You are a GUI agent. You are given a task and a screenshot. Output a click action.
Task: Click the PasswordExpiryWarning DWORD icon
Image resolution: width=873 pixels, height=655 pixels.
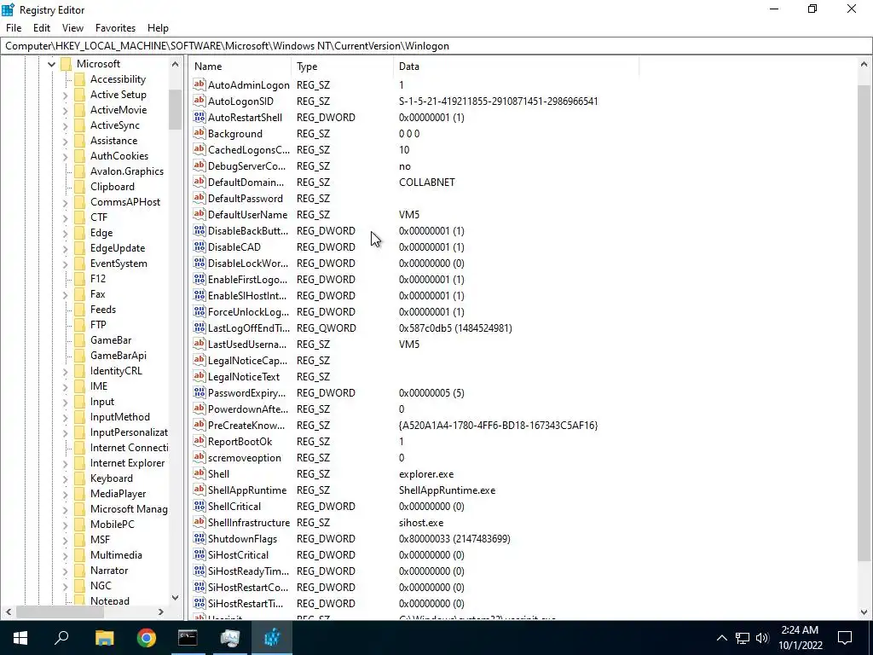click(199, 392)
